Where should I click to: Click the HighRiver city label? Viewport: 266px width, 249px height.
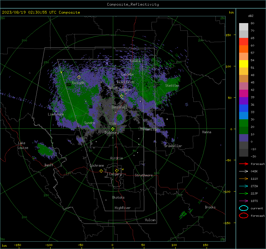tap(123, 208)
